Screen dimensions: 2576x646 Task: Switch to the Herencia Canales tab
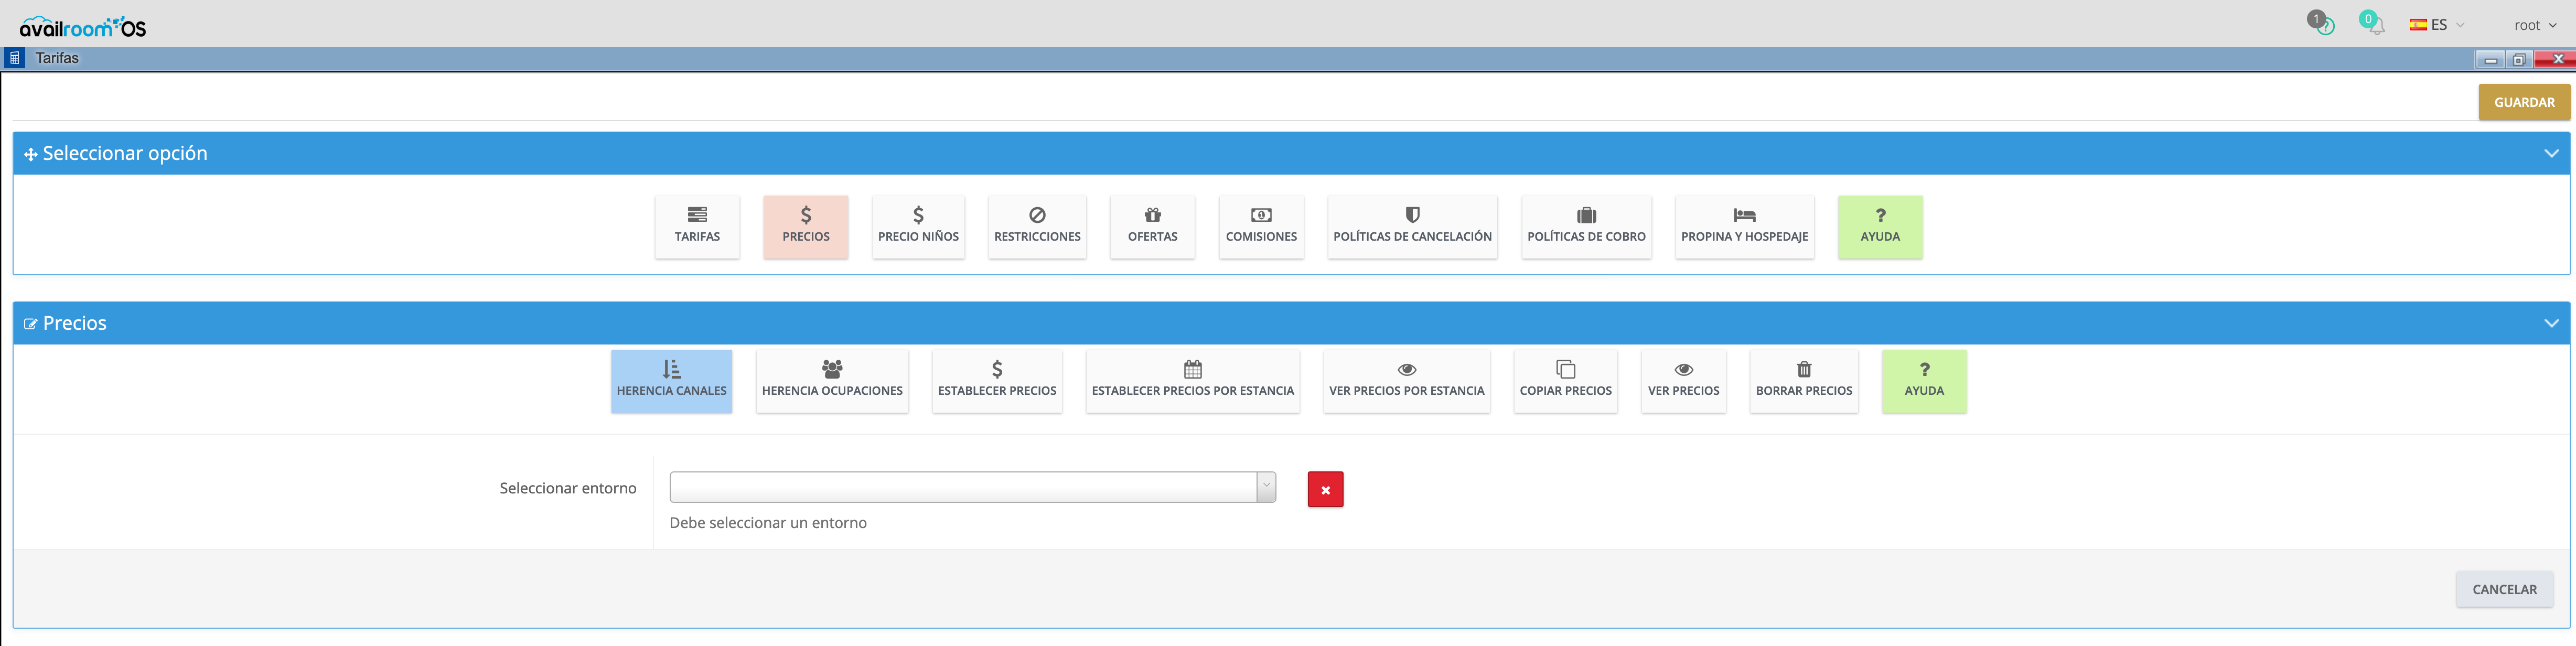[x=671, y=380]
